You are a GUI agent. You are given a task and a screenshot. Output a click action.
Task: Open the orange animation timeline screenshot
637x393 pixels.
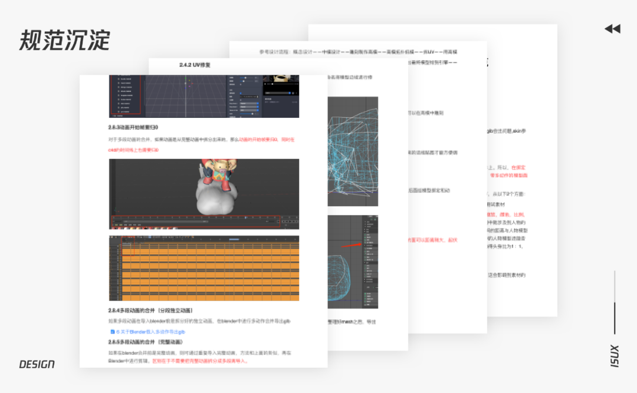204,268
